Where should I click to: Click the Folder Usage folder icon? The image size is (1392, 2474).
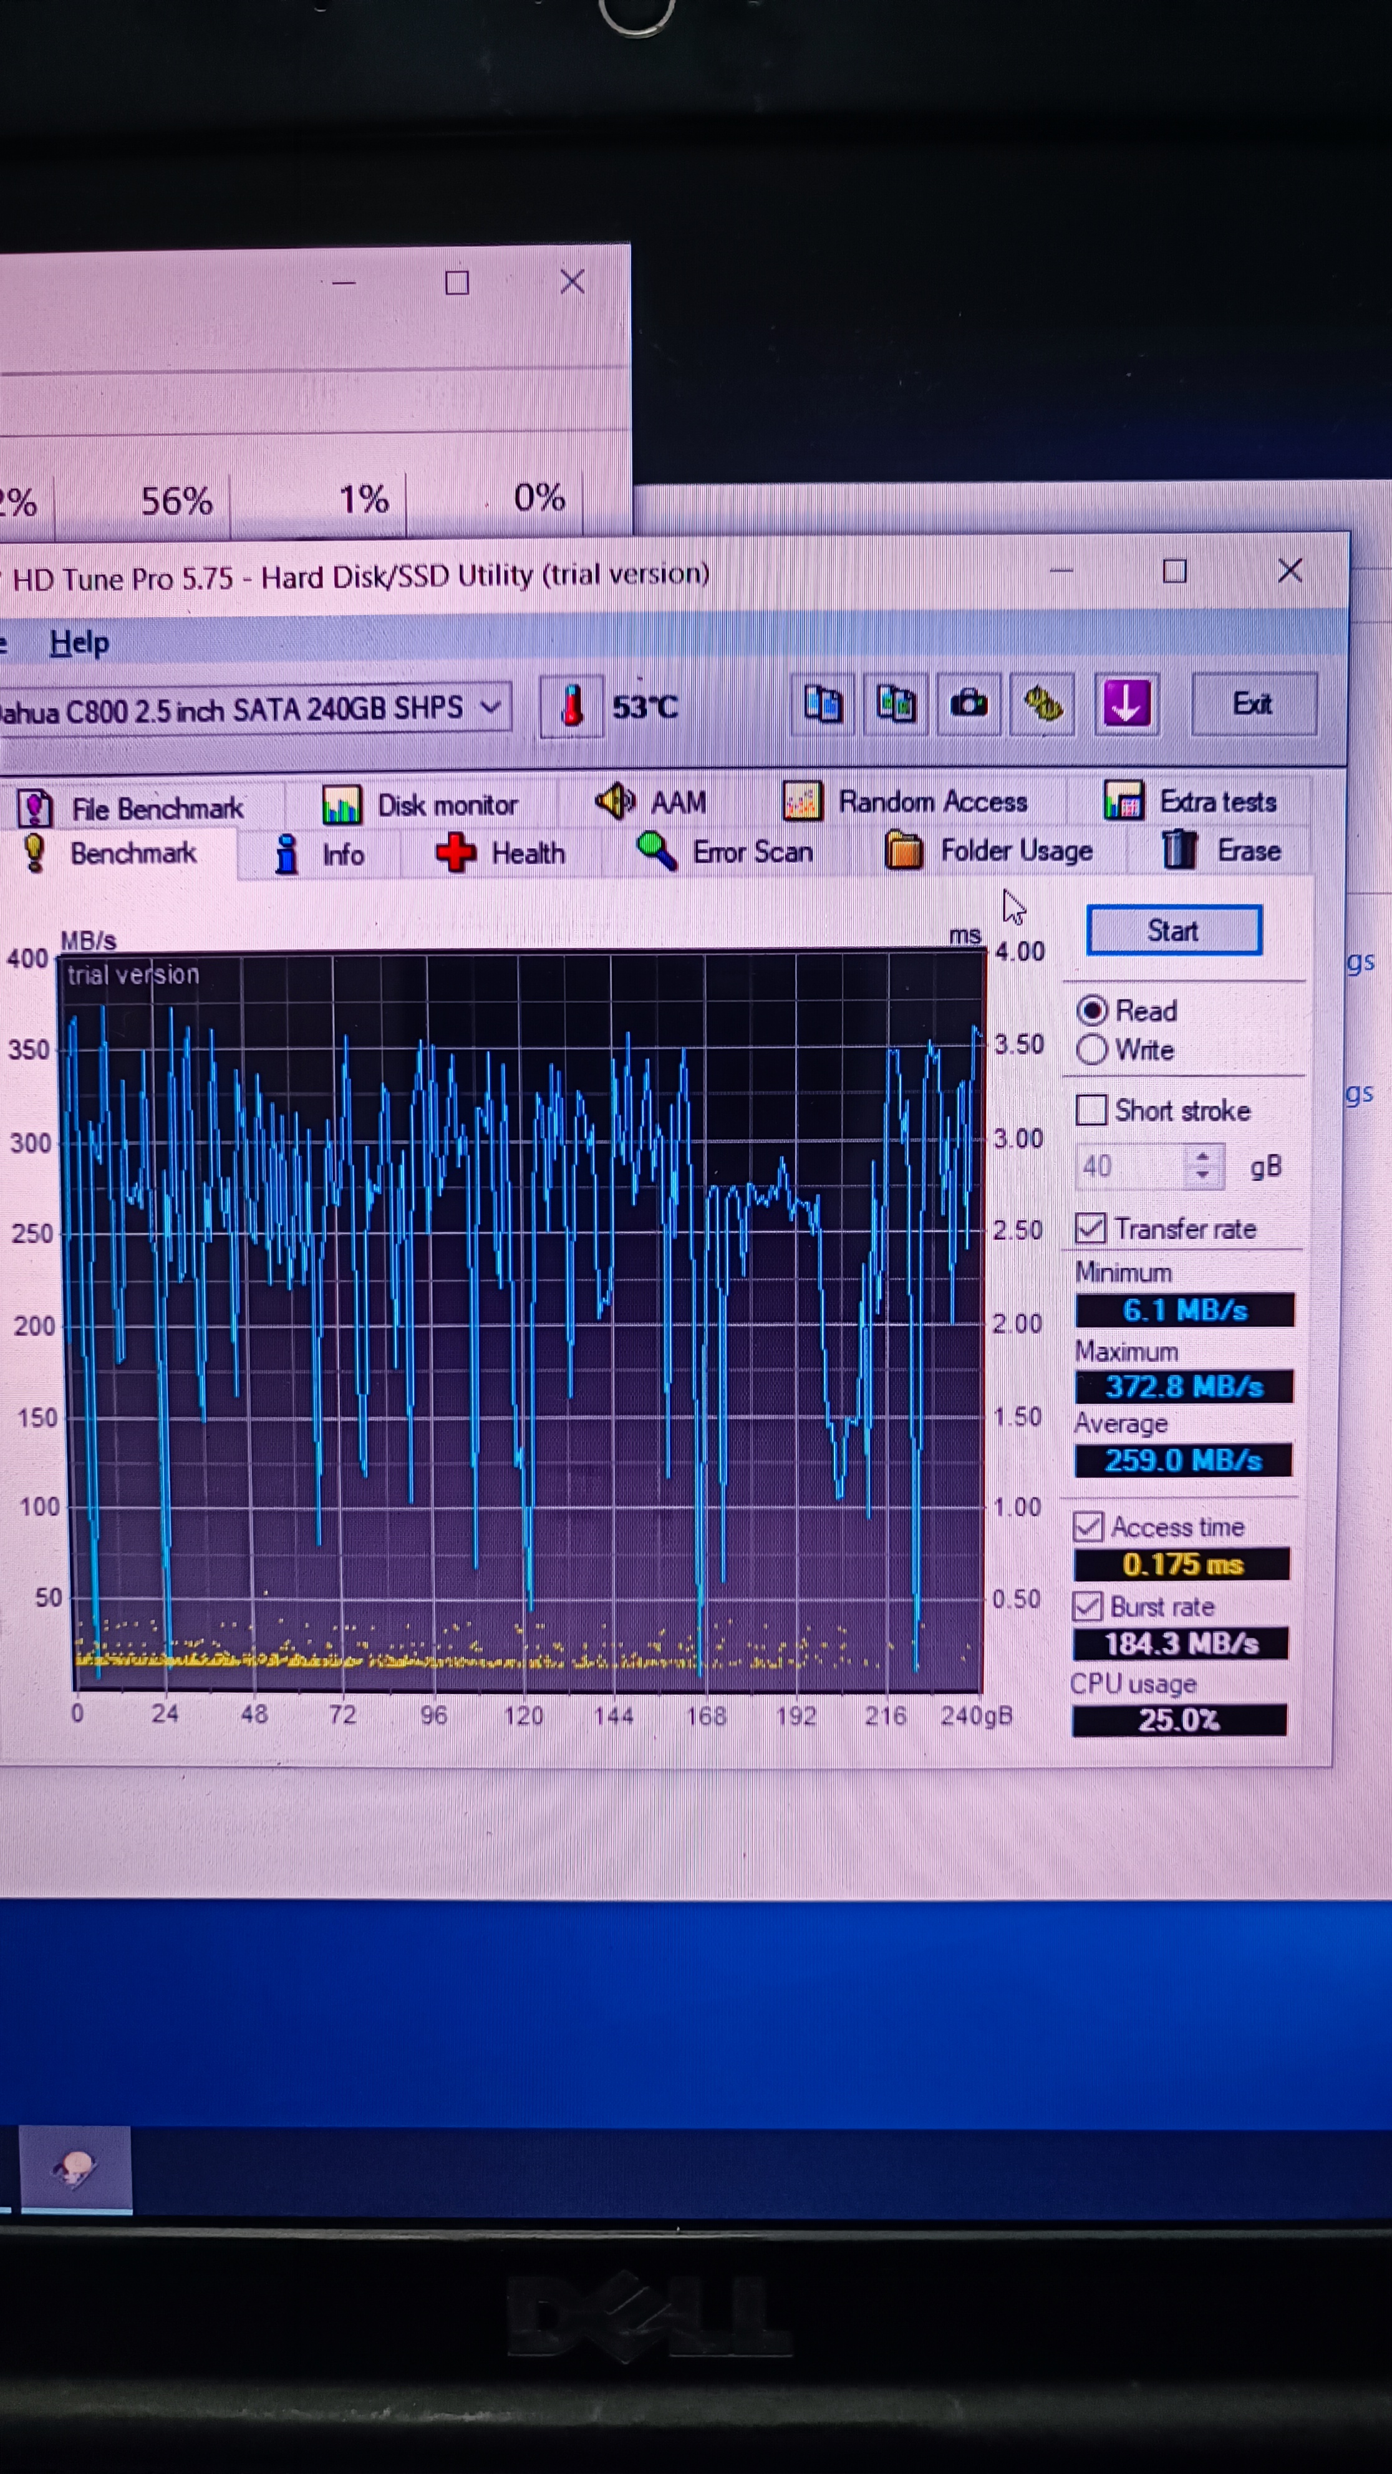[903, 851]
